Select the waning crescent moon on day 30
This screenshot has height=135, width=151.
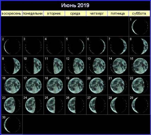click(x=12, y=125)
